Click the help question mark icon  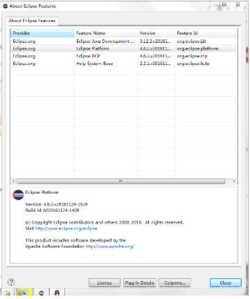point(11,282)
